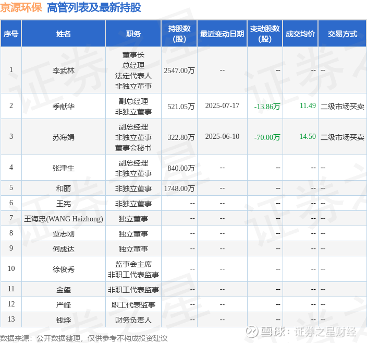Screen dimensions: 367x343
Task: Select the name 金玺
Action: (x=64, y=290)
